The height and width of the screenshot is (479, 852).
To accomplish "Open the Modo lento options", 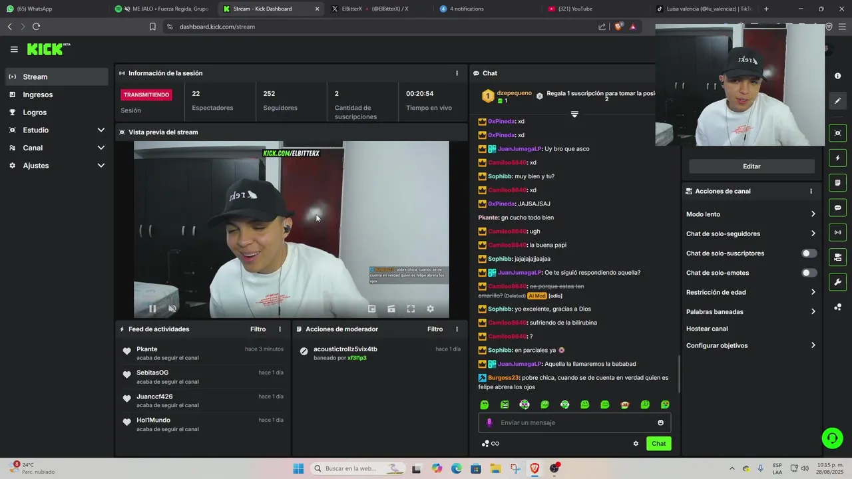I will pyautogui.click(x=751, y=214).
